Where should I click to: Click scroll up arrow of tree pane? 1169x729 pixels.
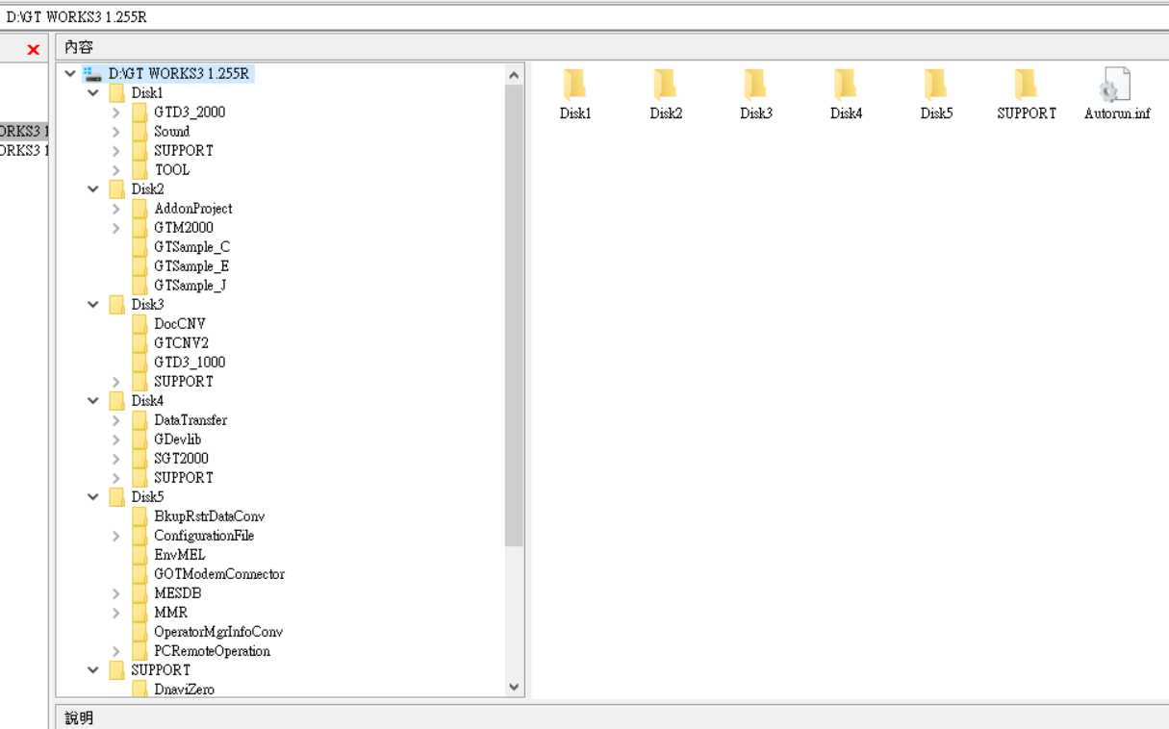[x=514, y=75]
